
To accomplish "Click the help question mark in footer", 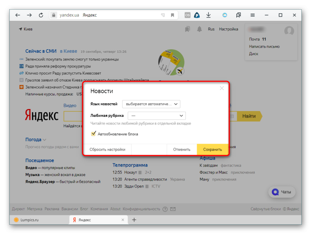I will [165, 209].
